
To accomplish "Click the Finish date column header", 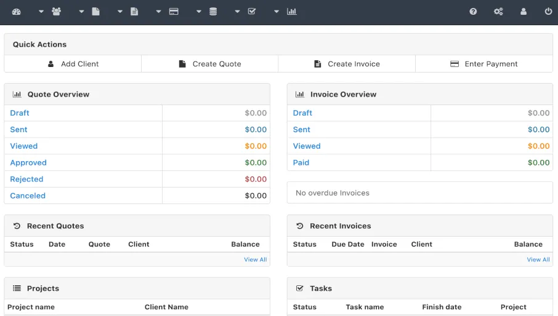I will (442, 307).
